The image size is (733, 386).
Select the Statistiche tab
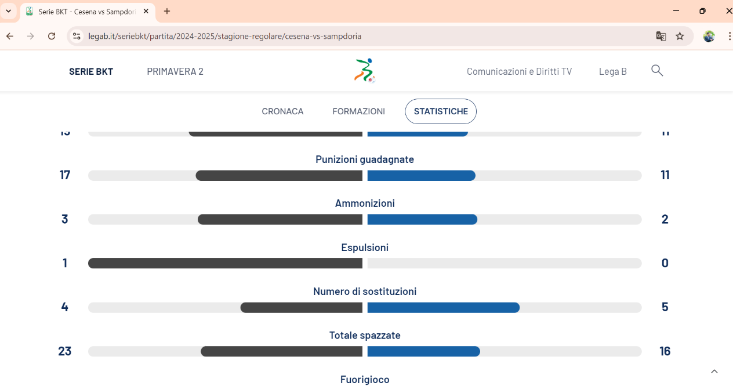coord(441,111)
